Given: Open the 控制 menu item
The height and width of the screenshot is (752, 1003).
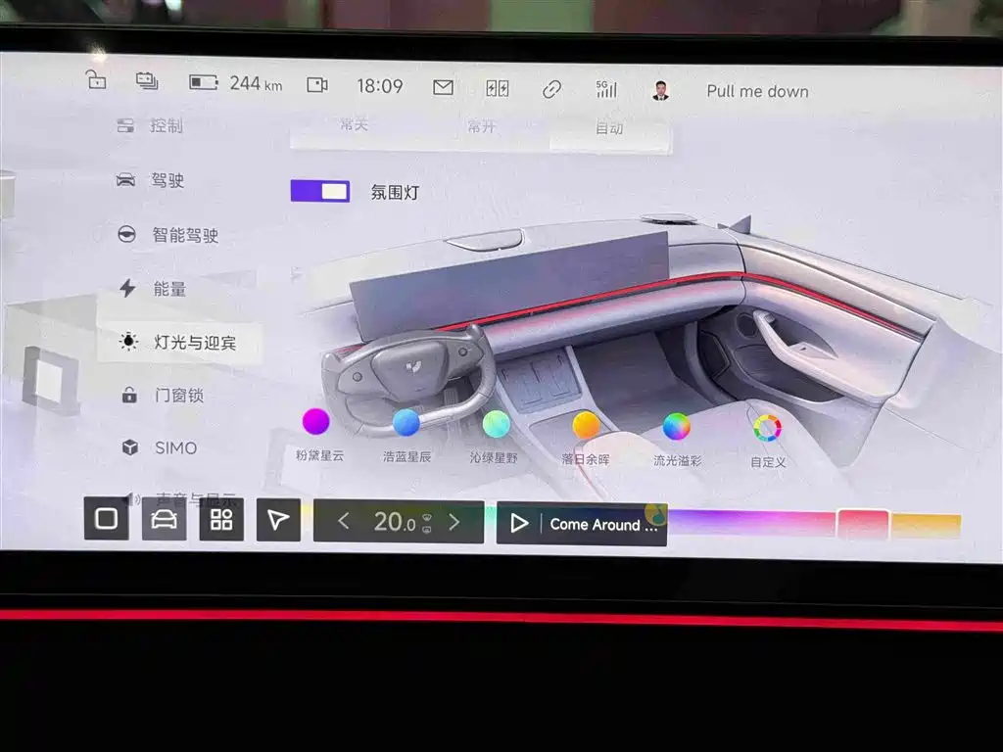Looking at the screenshot, I should (150, 125).
